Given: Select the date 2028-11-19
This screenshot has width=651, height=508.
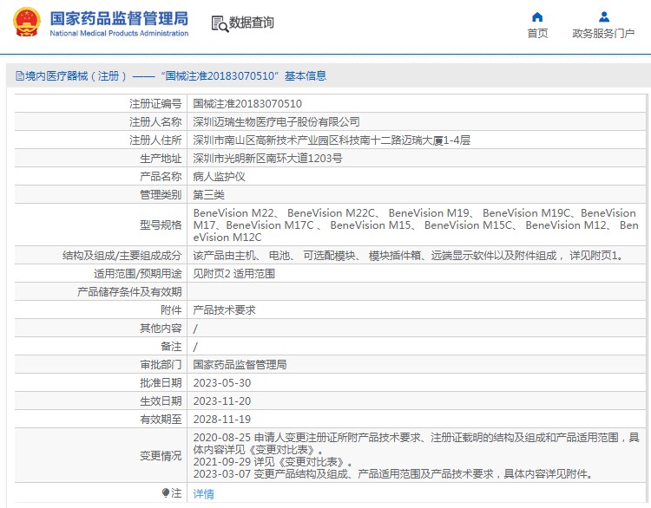Looking at the screenshot, I should [222, 420].
